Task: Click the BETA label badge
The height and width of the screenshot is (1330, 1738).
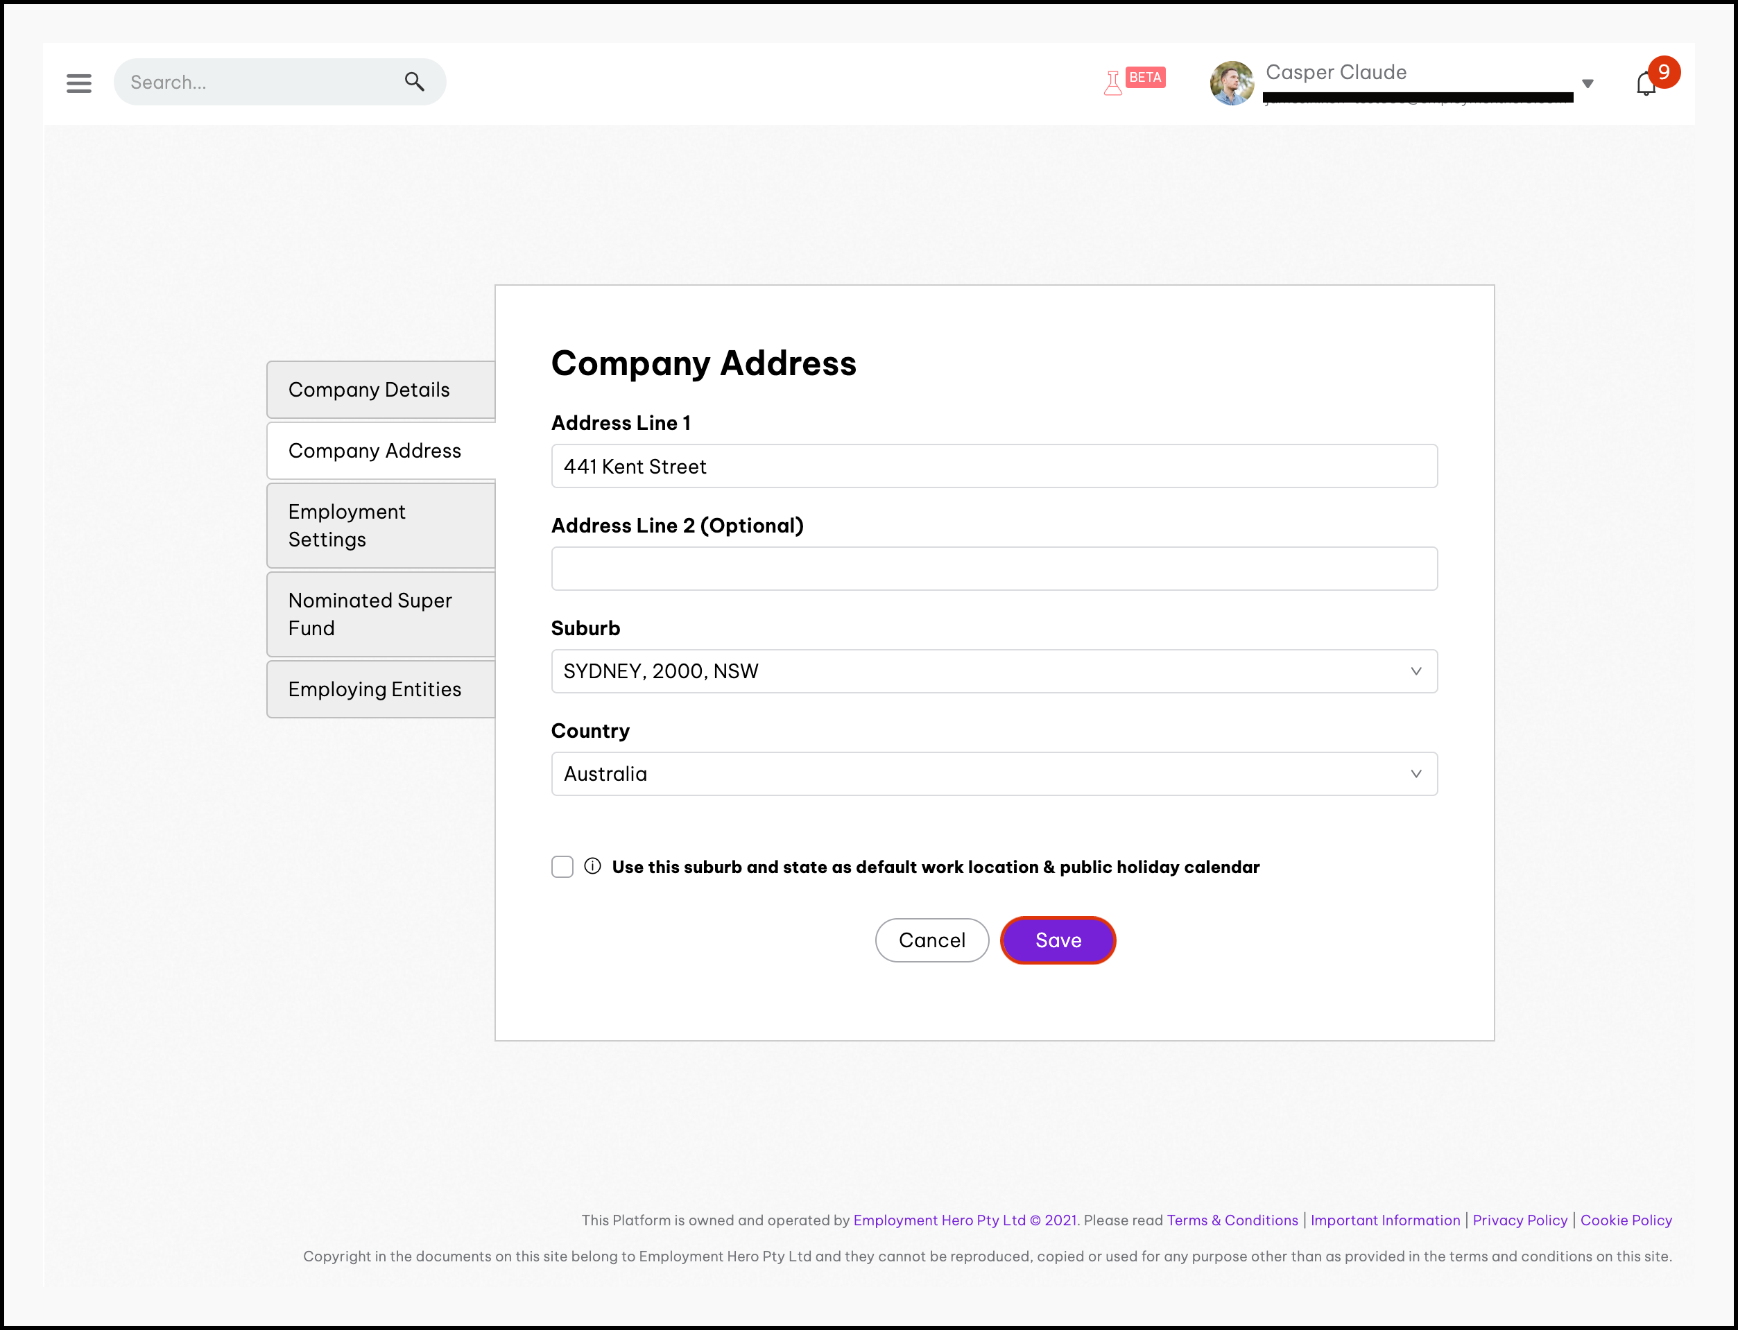Action: 1145,77
